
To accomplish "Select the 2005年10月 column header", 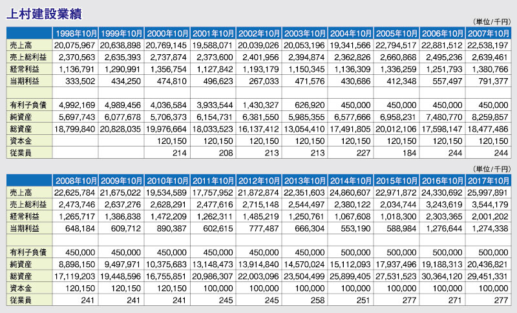I will tap(396, 34).
